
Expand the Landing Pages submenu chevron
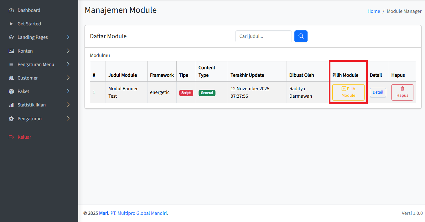pos(68,37)
